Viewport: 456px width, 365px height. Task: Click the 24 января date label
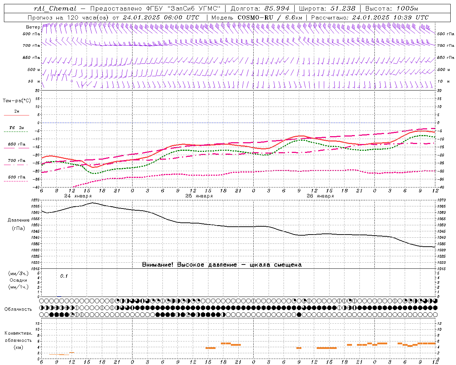(x=78, y=196)
